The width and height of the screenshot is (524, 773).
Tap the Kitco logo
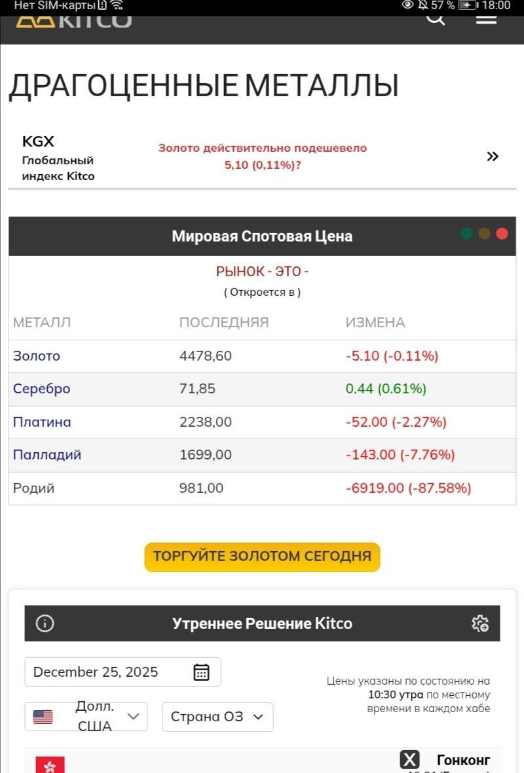pyautogui.click(x=74, y=21)
